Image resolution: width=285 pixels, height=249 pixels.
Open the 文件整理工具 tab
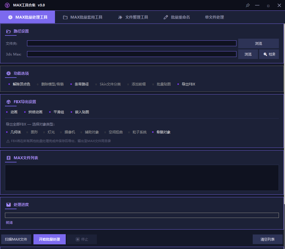(133, 17)
